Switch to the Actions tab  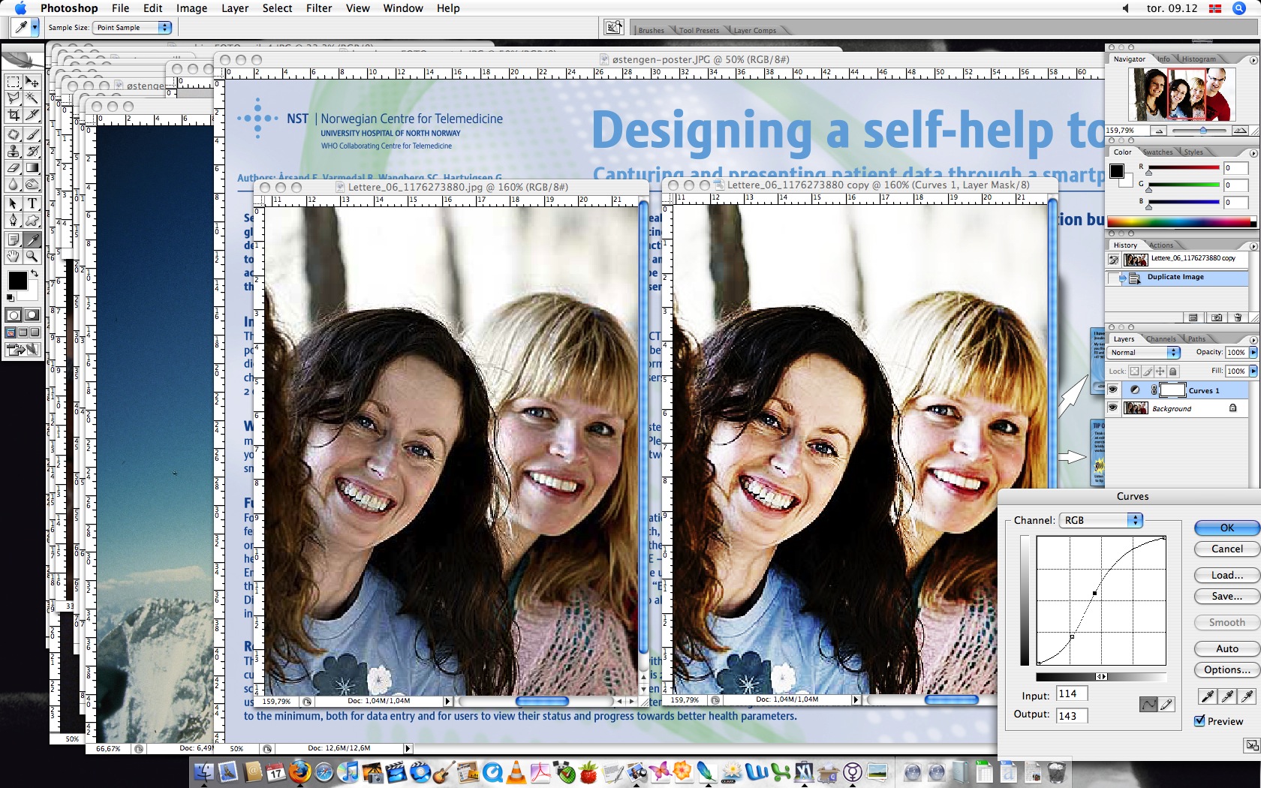click(x=1161, y=245)
